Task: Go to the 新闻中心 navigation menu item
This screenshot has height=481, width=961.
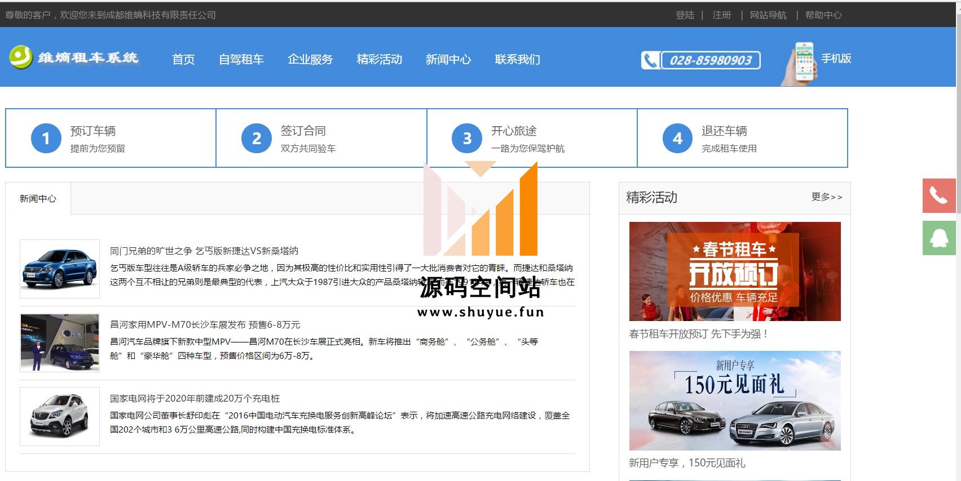Action: (448, 59)
